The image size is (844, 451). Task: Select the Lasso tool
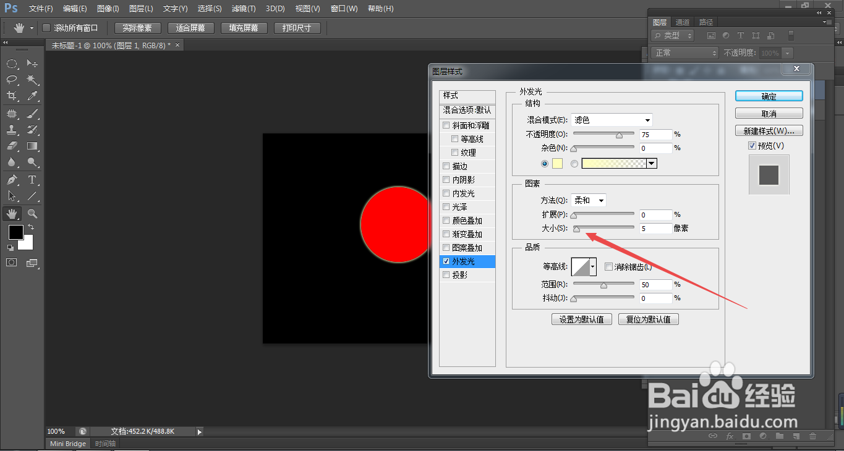tap(12, 80)
